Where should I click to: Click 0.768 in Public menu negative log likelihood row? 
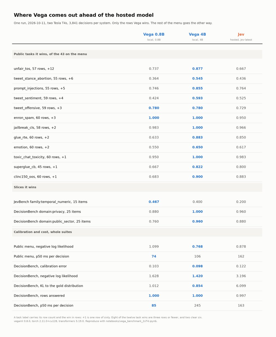click(197, 247)
